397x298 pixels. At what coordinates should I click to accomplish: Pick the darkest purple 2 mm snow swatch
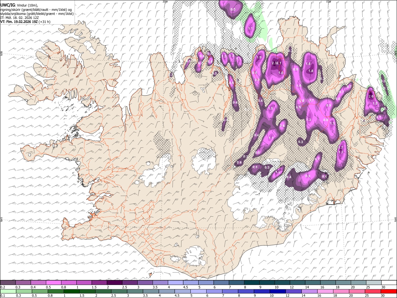pyautogui.click(x=114, y=283)
